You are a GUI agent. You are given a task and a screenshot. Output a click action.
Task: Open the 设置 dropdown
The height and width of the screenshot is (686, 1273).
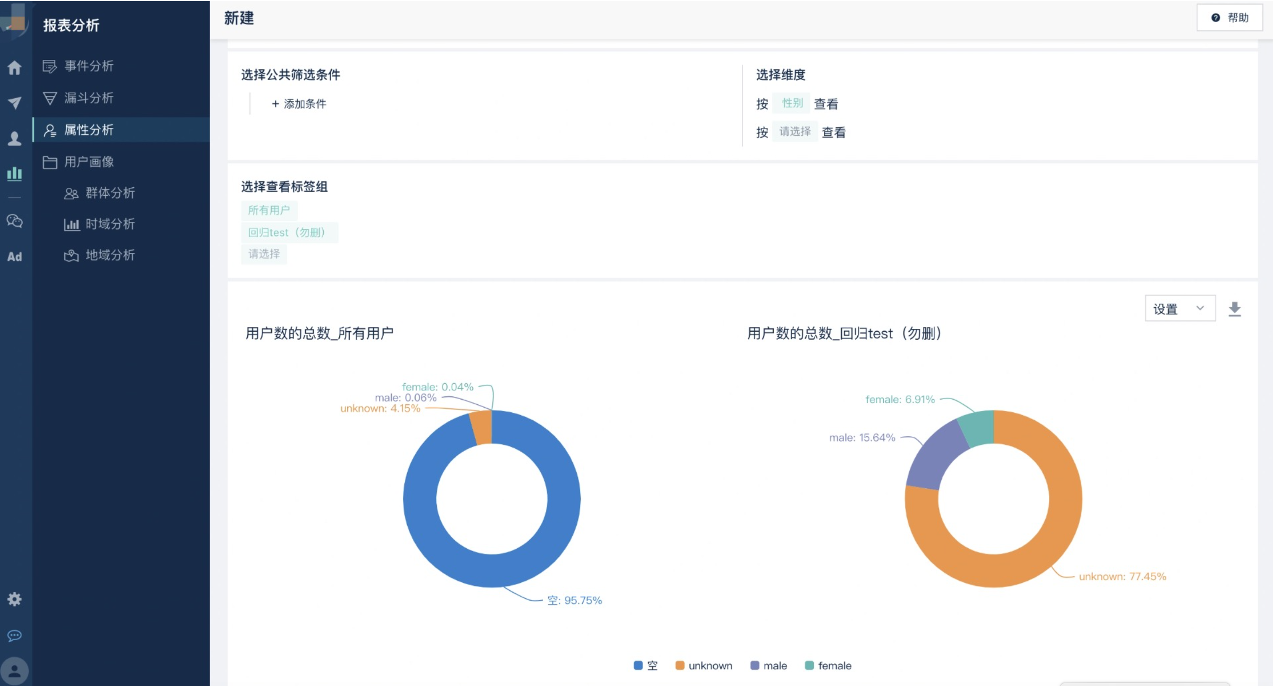[1180, 309]
